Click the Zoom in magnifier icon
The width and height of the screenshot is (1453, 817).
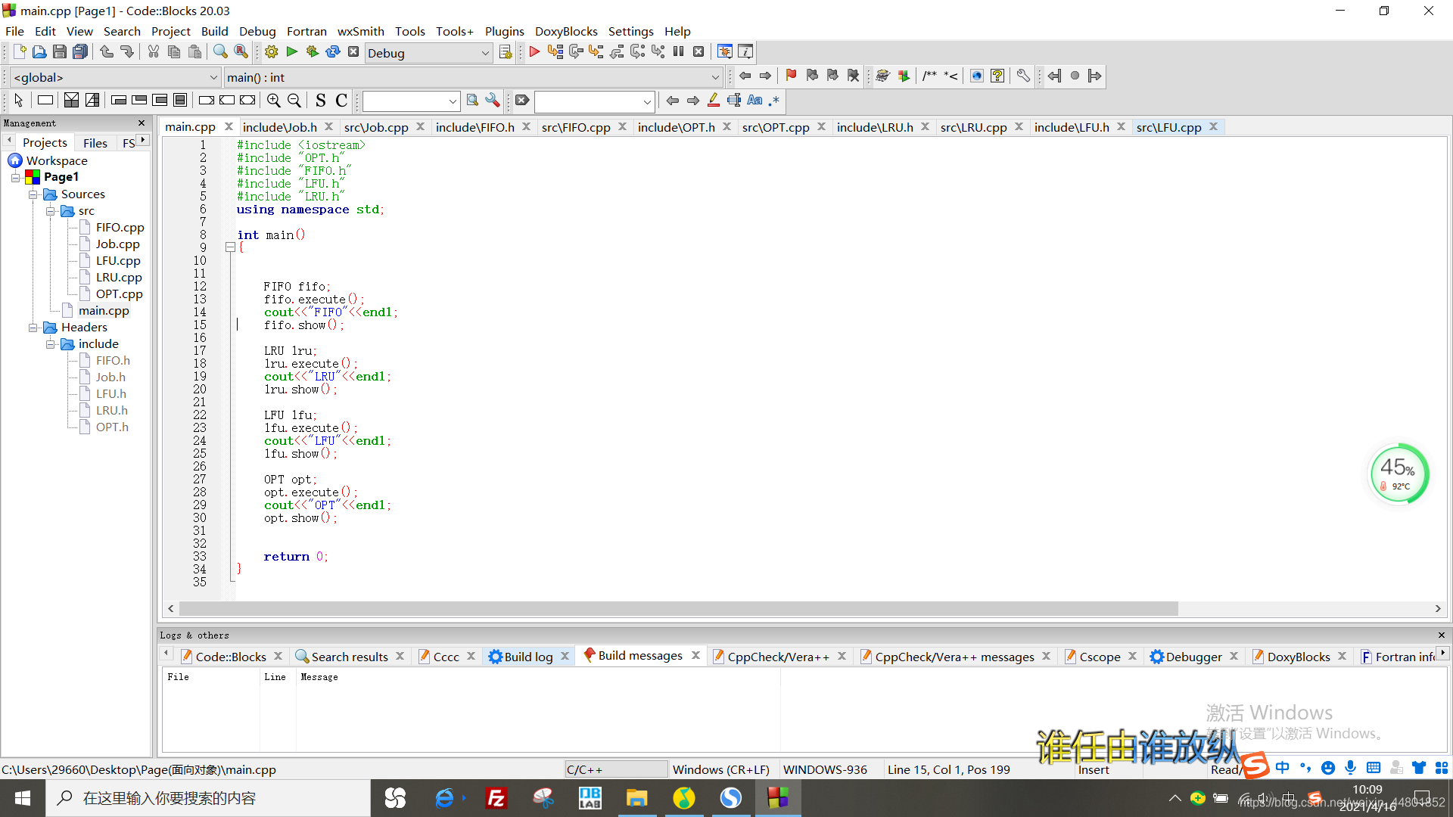274,101
